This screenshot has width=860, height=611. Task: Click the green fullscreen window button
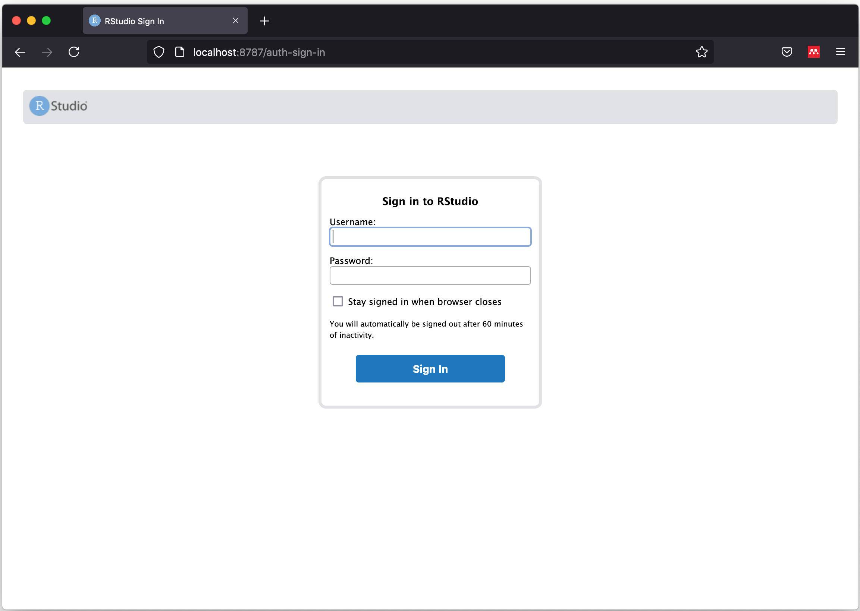[x=46, y=21]
